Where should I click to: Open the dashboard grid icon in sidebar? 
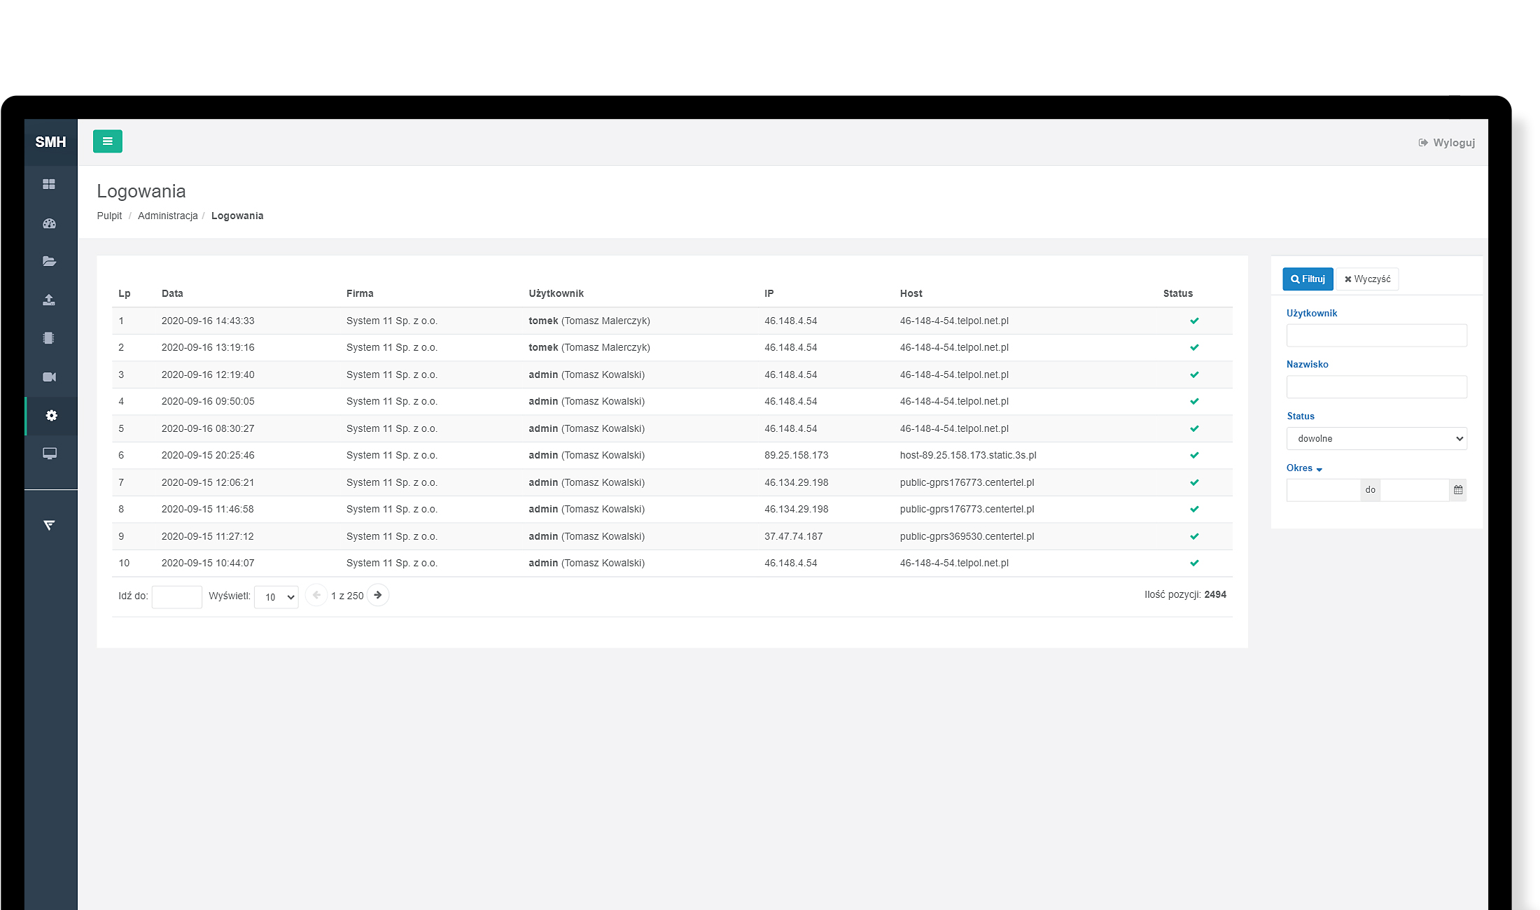pyautogui.click(x=49, y=184)
